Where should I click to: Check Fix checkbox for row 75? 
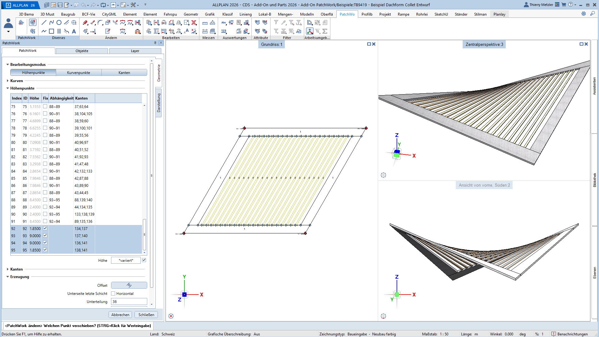pyautogui.click(x=45, y=106)
